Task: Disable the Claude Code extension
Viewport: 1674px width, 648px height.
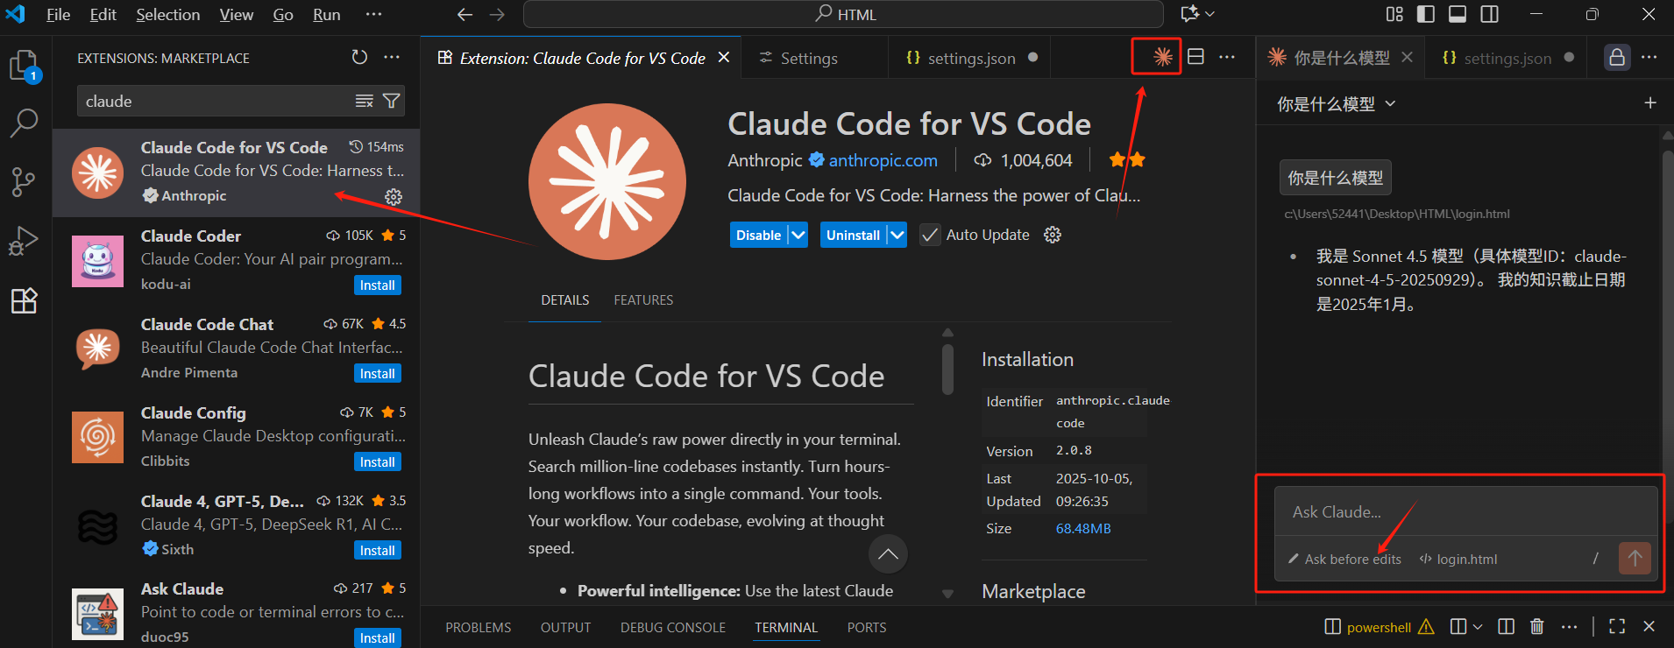Action: (x=758, y=235)
